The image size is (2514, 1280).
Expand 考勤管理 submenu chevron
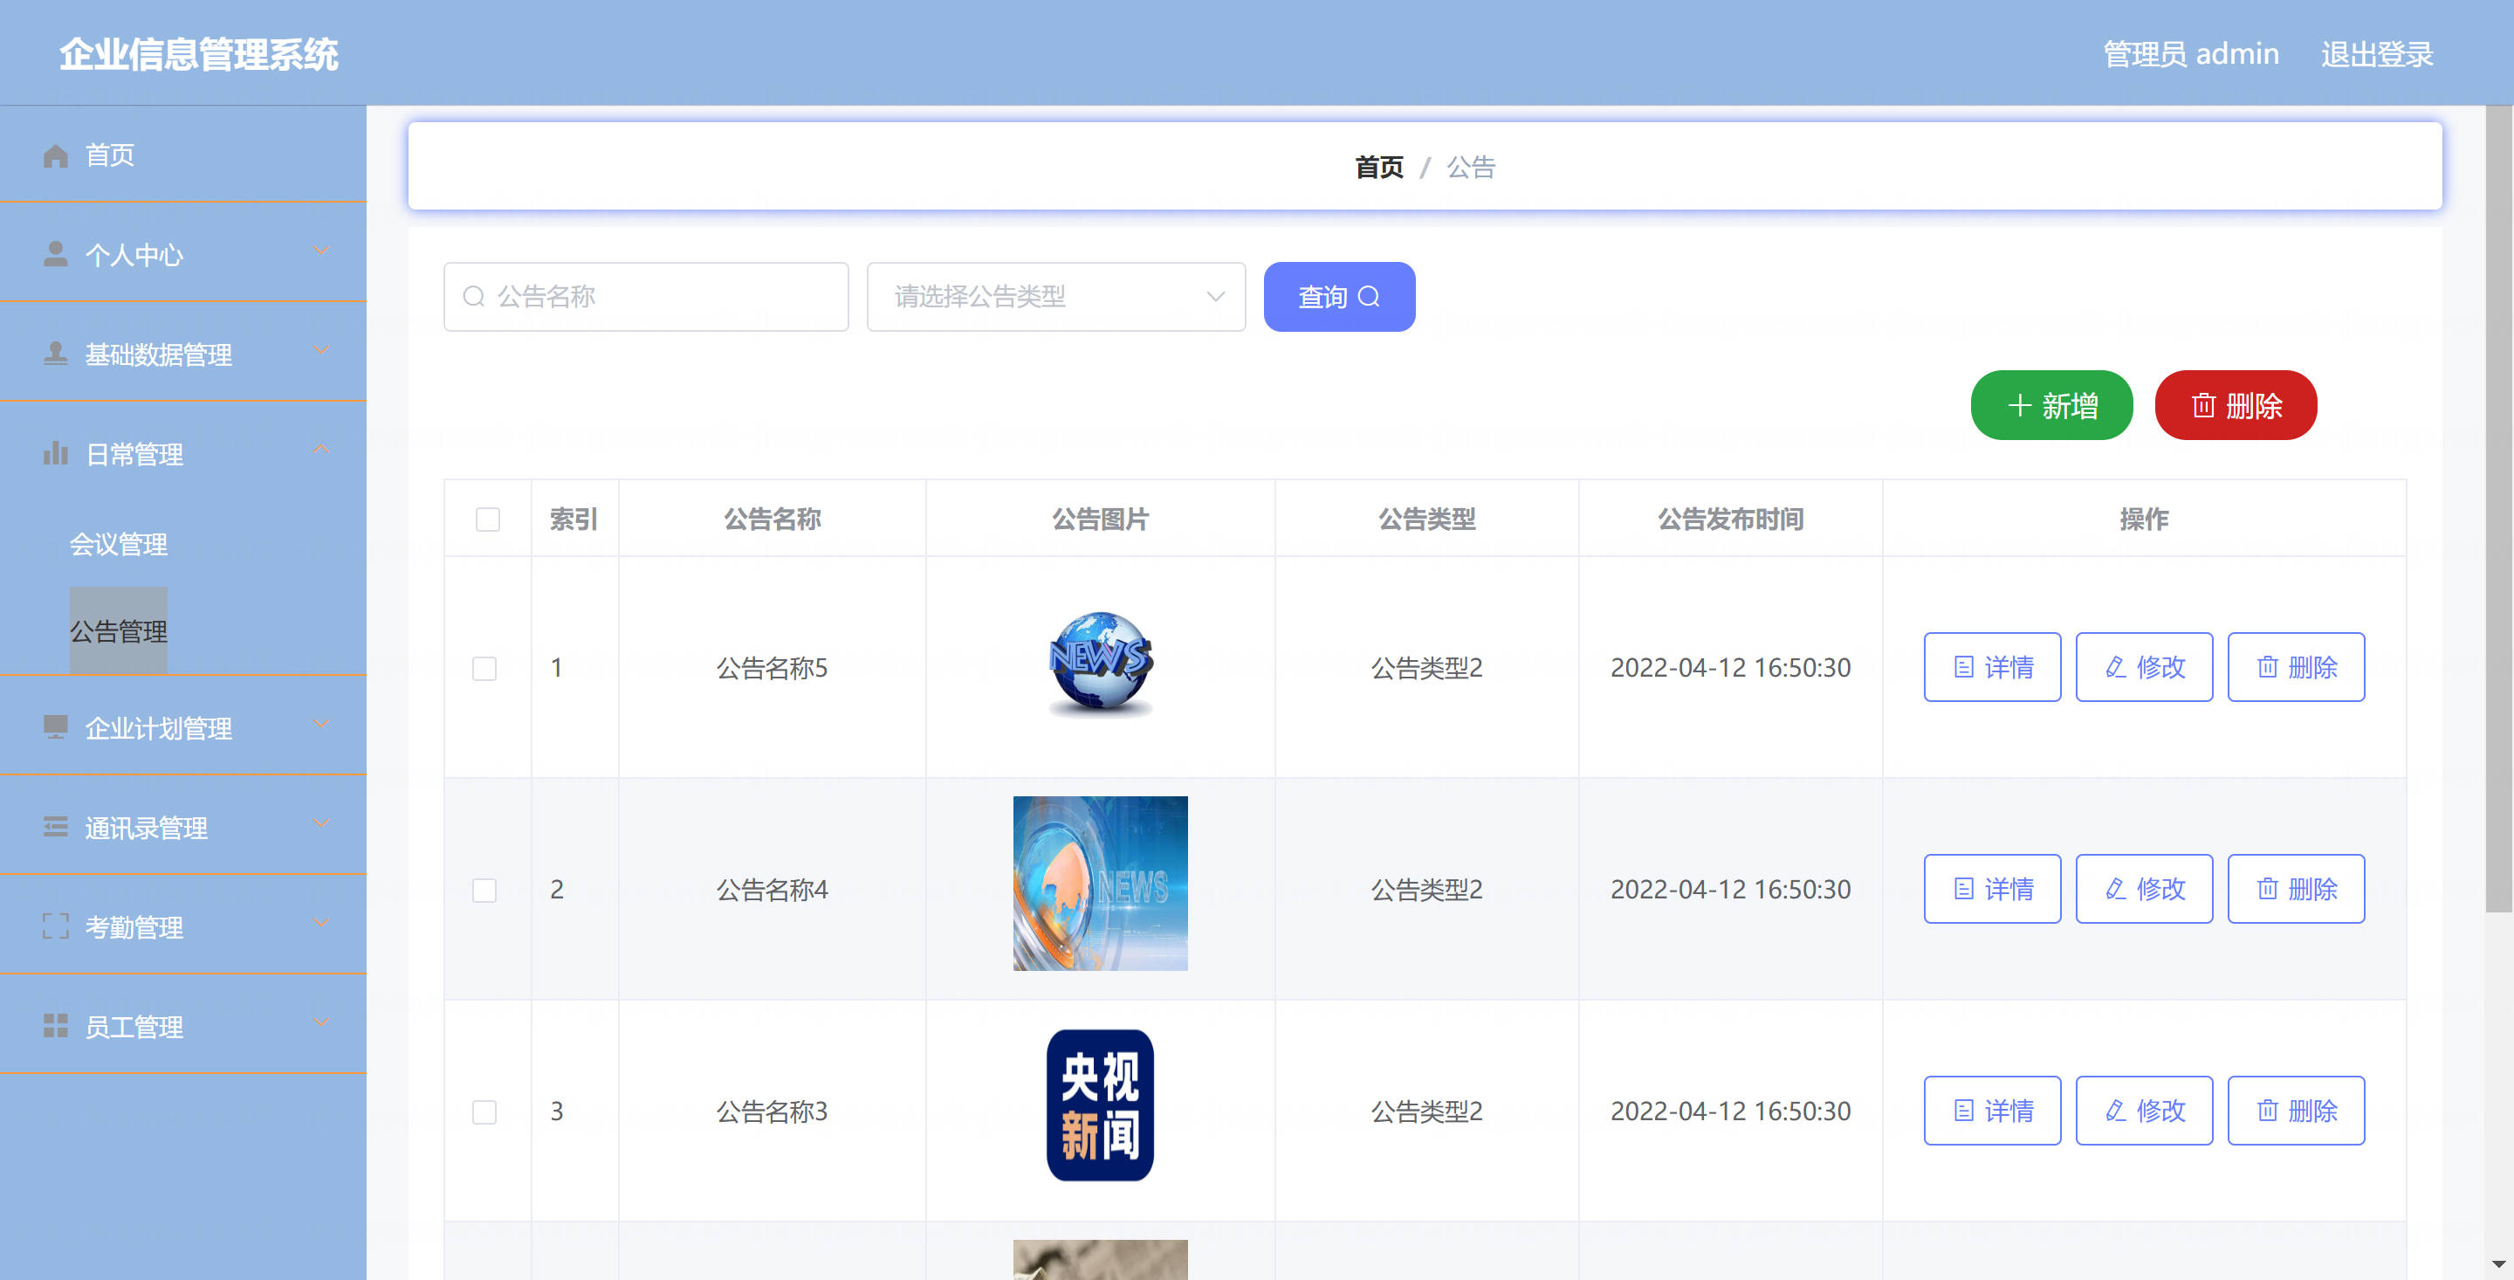[321, 924]
